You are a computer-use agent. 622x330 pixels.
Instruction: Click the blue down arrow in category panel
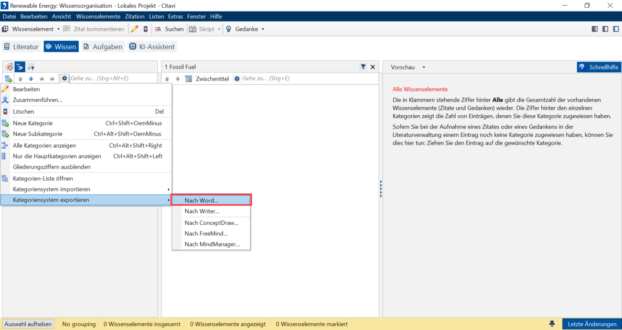coord(31,79)
